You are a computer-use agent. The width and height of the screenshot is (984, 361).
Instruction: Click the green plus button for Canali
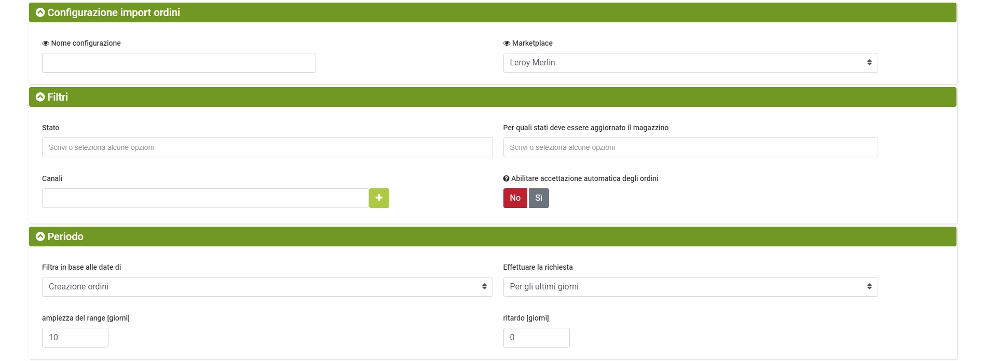[x=379, y=198]
